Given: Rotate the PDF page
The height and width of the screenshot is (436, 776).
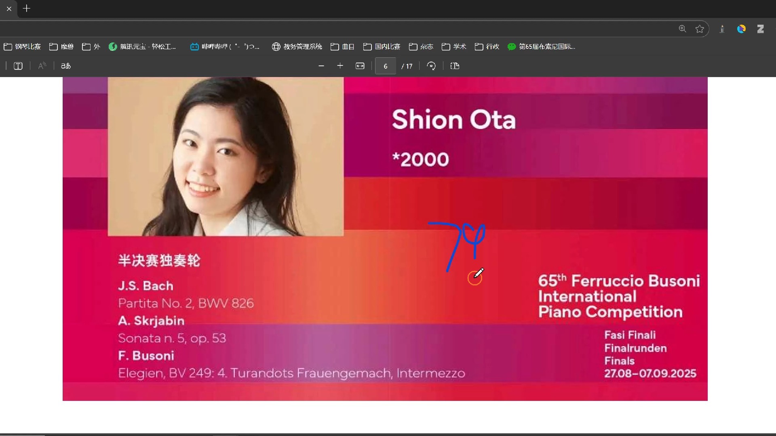Looking at the screenshot, I should point(431,66).
